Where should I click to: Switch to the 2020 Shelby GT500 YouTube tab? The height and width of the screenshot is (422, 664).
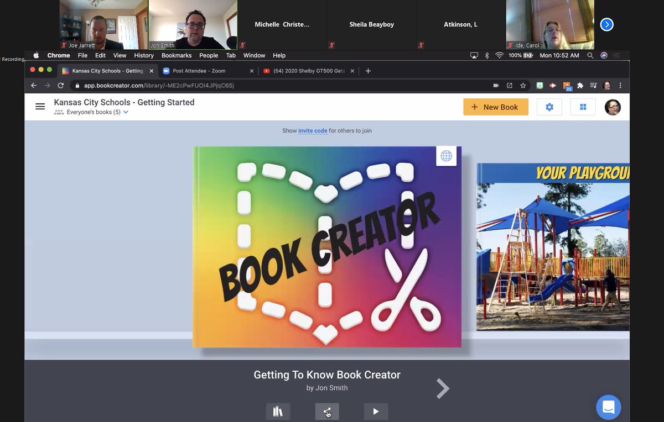point(309,71)
